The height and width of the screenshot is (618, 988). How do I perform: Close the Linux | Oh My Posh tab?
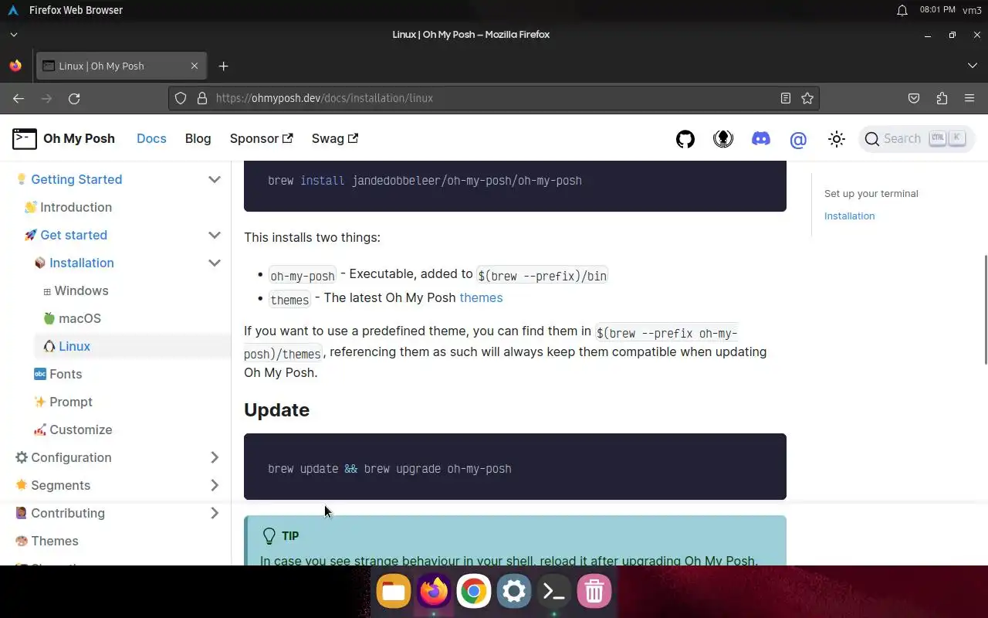point(195,66)
